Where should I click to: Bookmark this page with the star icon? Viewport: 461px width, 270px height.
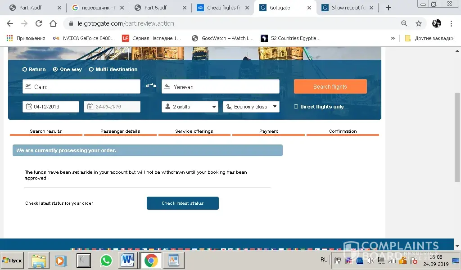pyautogui.click(x=419, y=23)
